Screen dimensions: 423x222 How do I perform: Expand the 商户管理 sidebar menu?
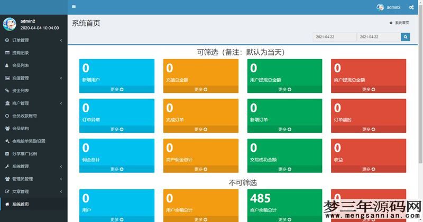[34, 103]
